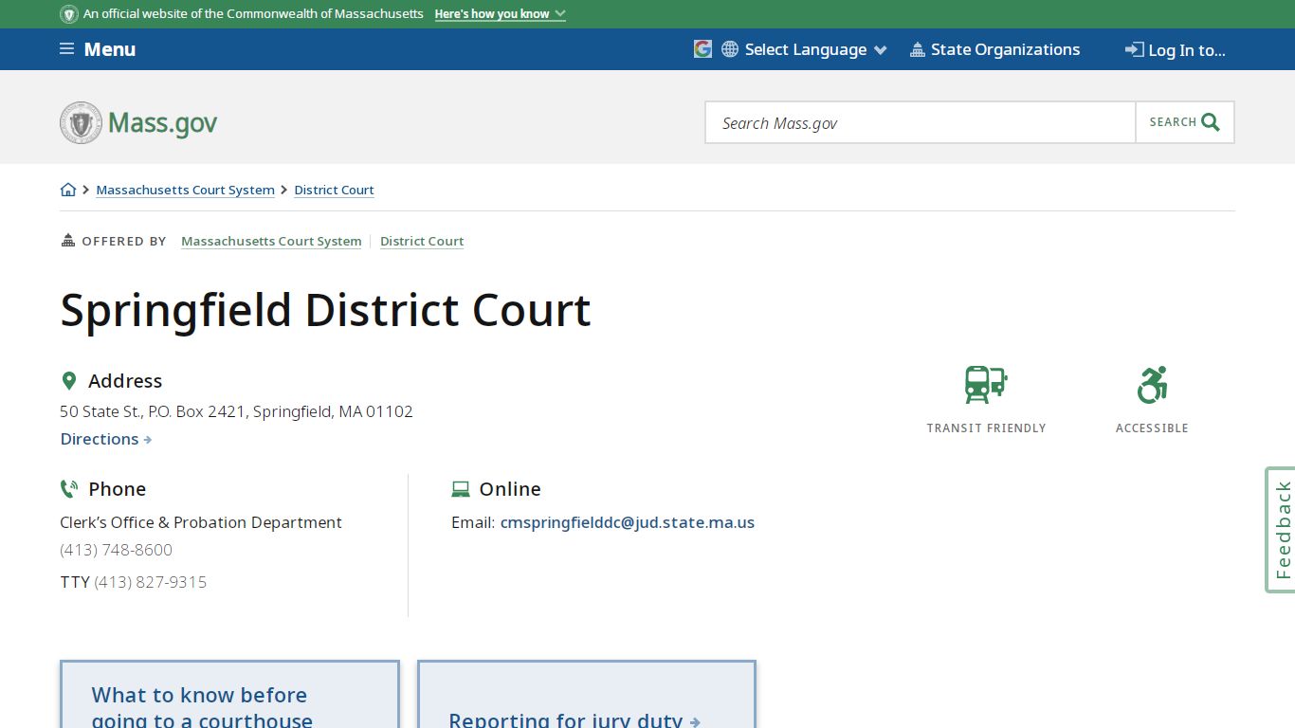Click the 'TRANSIT FRIENDLY' label
This screenshot has width=1295, height=728.
click(x=986, y=428)
